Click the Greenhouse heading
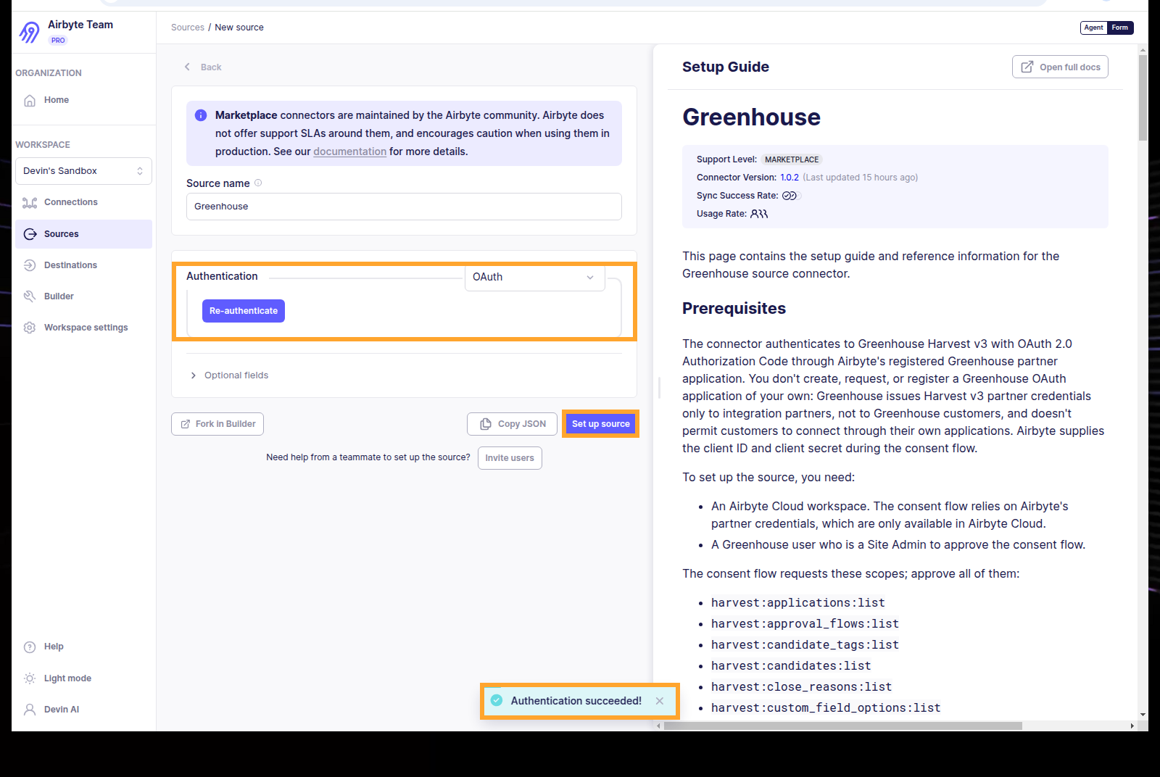Screen dimensions: 1160x777 pos(751,117)
